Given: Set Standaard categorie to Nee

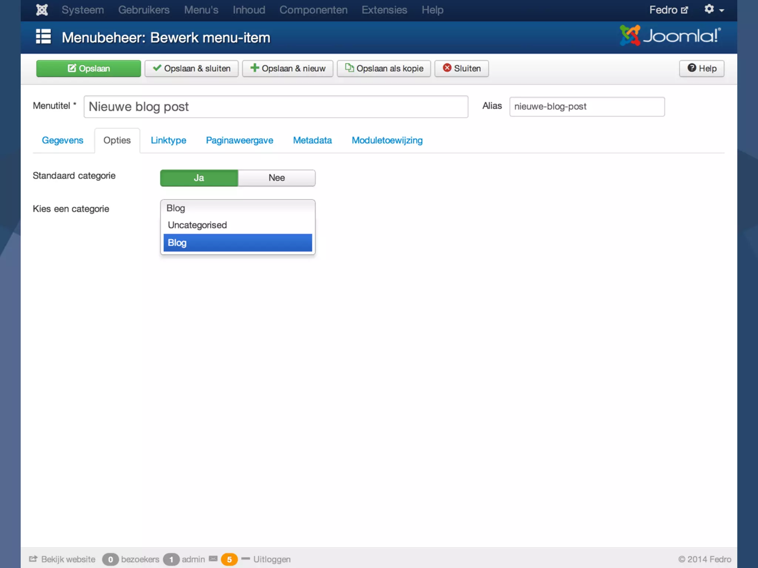Looking at the screenshot, I should [x=276, y=178].
